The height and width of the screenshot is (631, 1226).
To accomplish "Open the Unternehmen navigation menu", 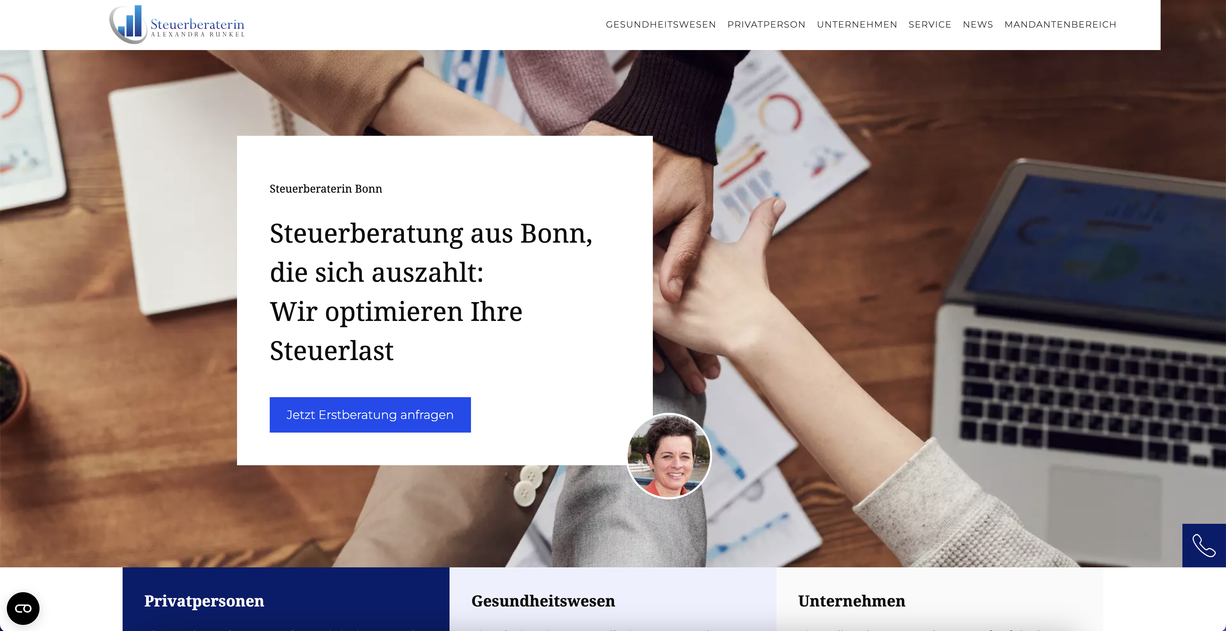I will click(857, 24).
